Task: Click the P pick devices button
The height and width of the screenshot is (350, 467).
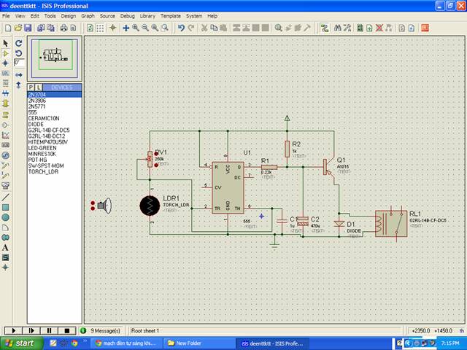Action: [31, 87]
